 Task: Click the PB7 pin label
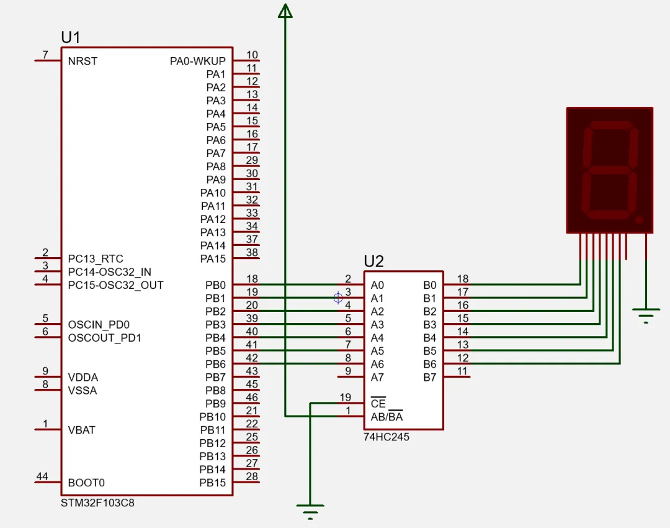pyautogui.click(x=215, y=378)
